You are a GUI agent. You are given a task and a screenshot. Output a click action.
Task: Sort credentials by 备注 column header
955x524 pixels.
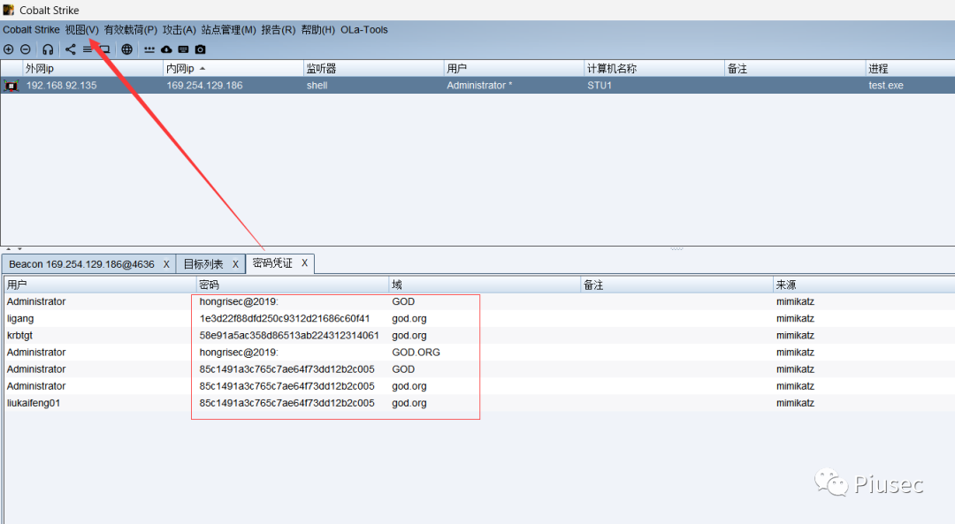[676, 285]
